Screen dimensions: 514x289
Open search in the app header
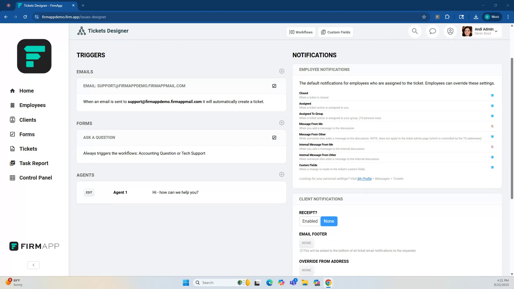(x=415, y=31)
